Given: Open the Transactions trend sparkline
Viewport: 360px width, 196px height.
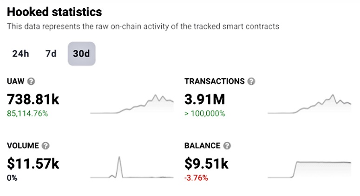Looking at the screenshot, I should [x=309, y=105].
